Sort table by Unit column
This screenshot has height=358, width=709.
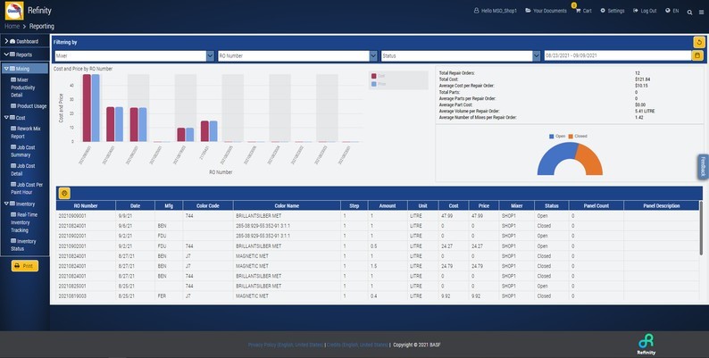[x=422, y=205]
